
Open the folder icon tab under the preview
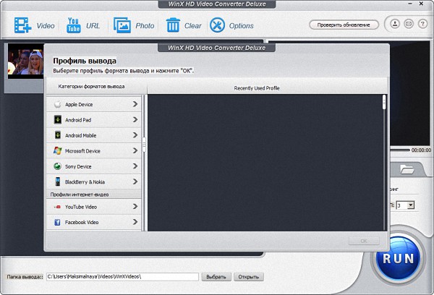pyautogui.click(x=407, y=170)
